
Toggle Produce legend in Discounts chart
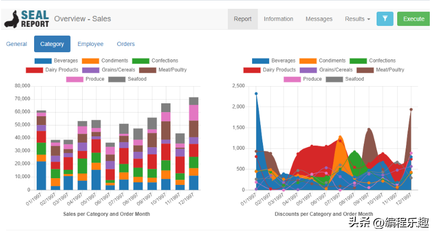303,79
